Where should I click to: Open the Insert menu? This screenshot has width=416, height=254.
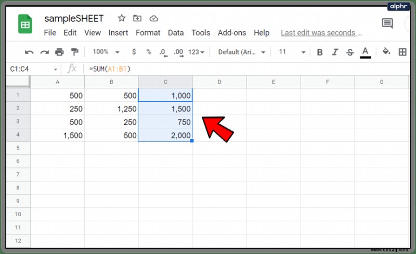click(118, 33)
